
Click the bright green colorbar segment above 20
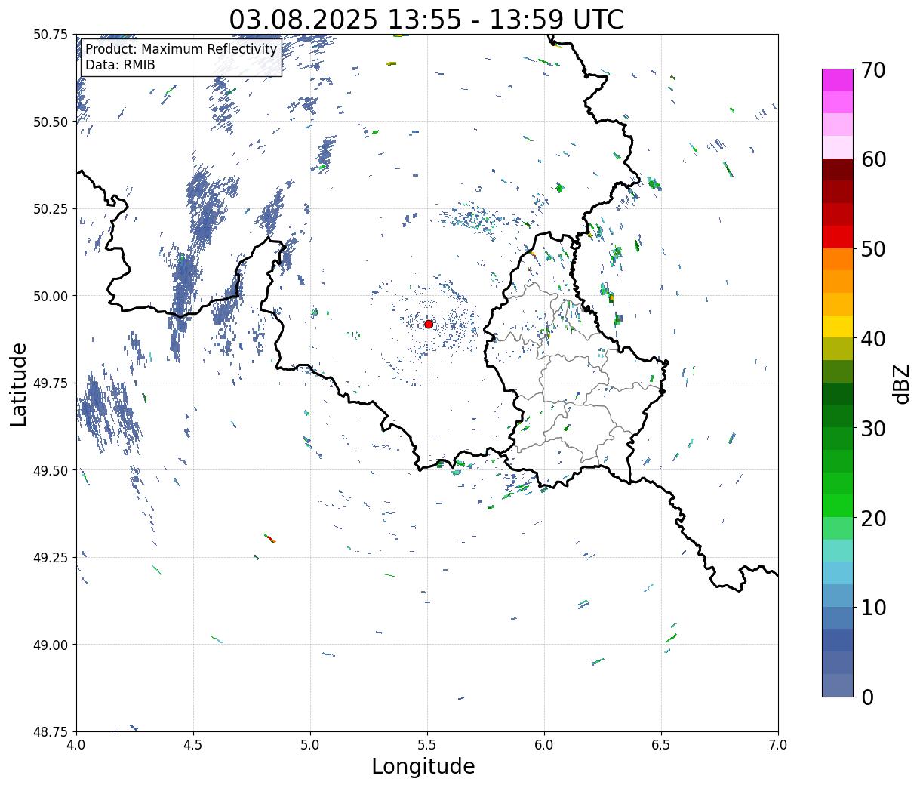tap(838, 506)
